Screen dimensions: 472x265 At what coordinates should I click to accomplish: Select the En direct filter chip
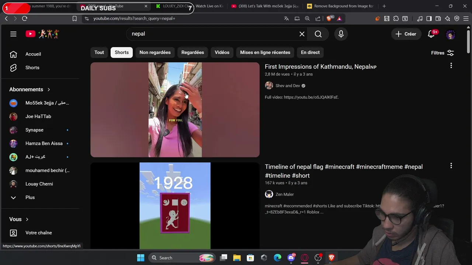(310, 52)
